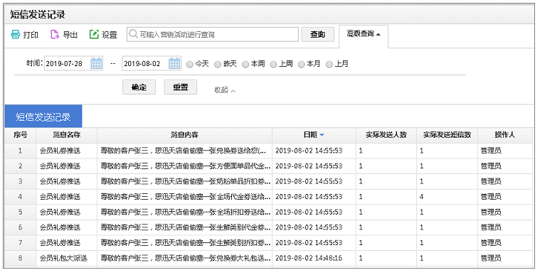This screenshot has width=540, height=275.
Task: Click the sent SMS count 4 cell
Action: coord(447,197)
